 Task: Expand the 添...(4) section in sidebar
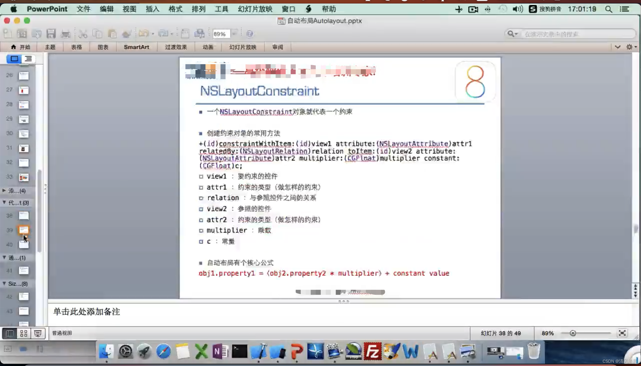tap(4, 191)
